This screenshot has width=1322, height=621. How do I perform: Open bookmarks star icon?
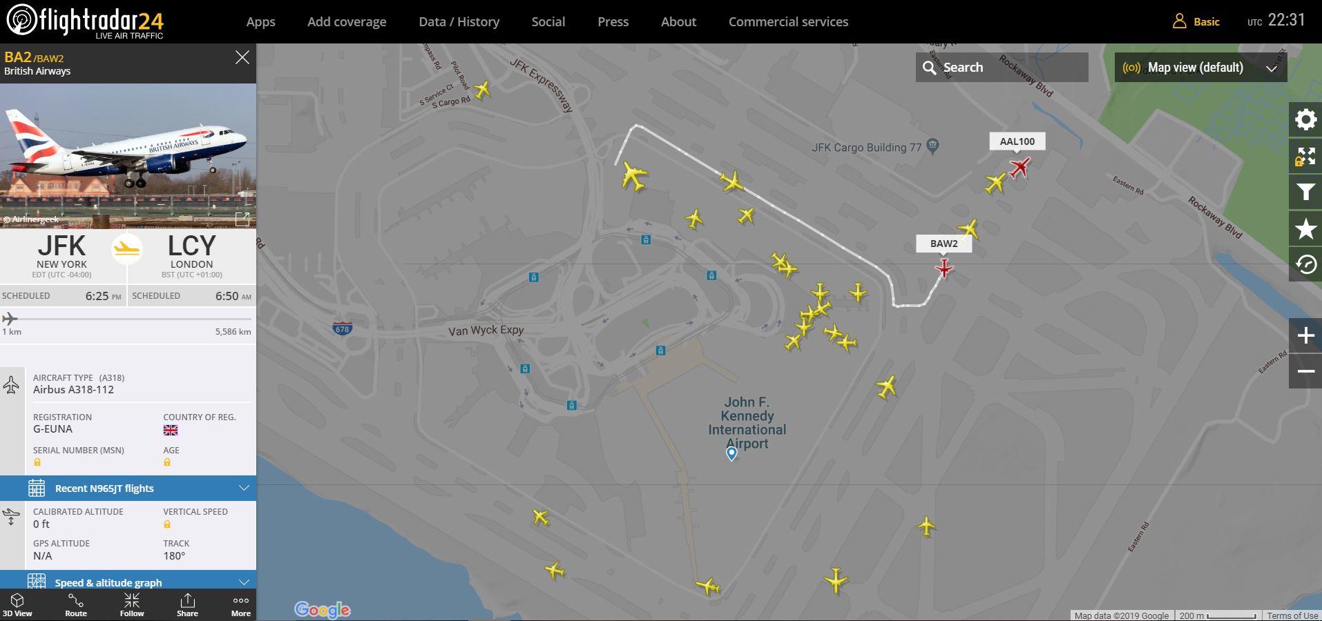point(1305,228)
